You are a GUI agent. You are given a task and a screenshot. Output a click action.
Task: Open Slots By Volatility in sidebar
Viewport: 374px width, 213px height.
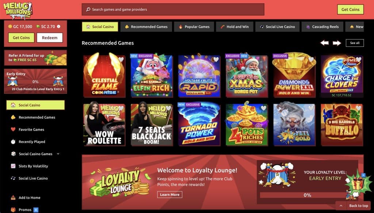pos(33,166)
